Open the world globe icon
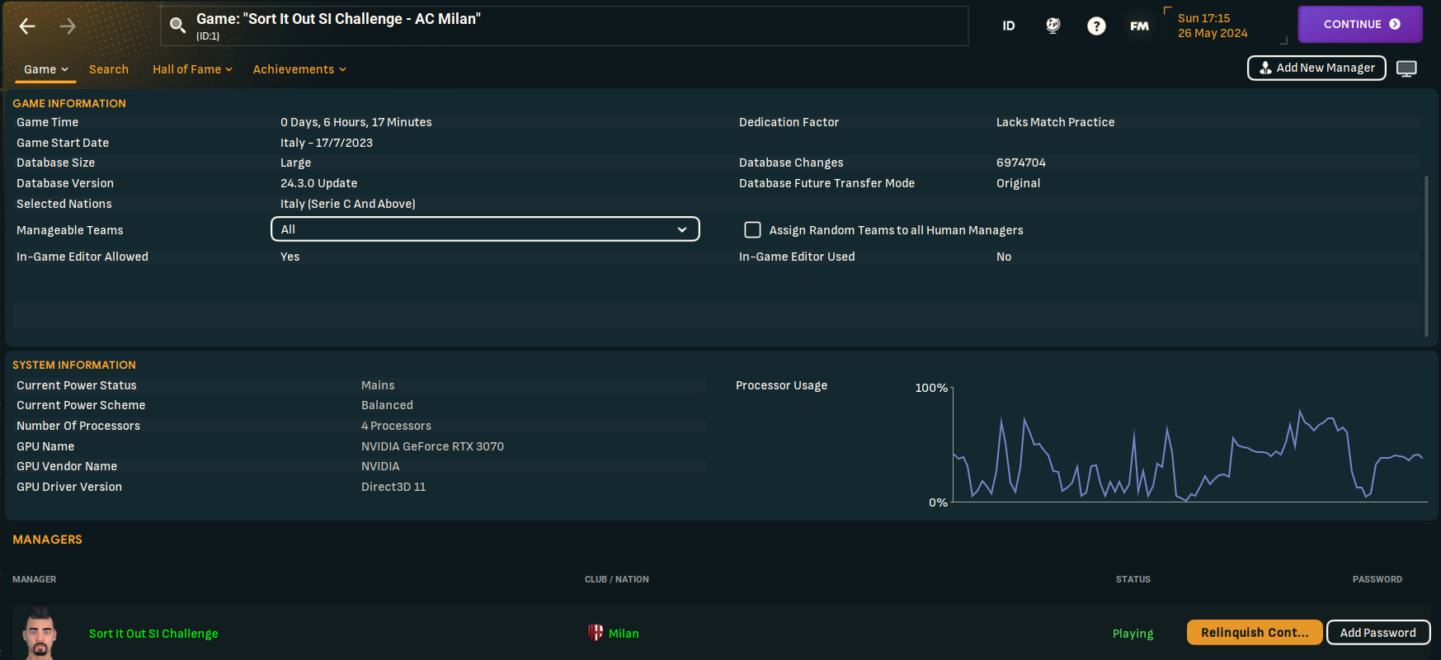This screenshot has width=1441, height=660. coord(1052,26)
